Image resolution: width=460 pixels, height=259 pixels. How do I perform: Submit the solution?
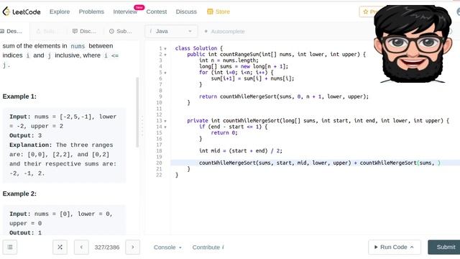pos(444,247)
